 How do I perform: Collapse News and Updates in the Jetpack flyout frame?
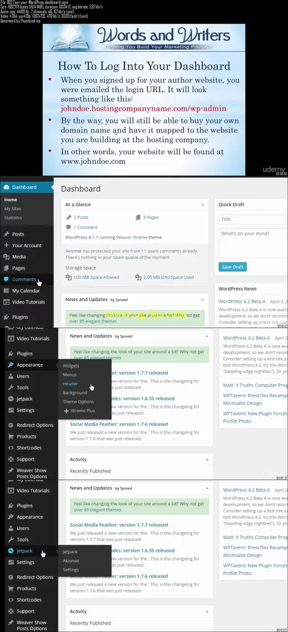point(207,488)
